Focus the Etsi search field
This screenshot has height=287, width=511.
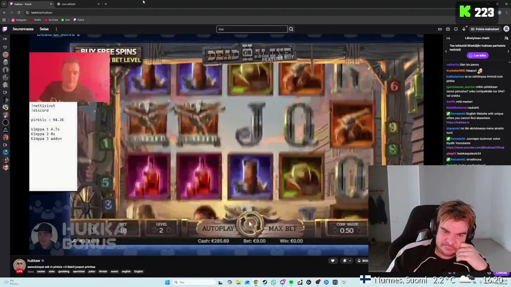point(252,29)
